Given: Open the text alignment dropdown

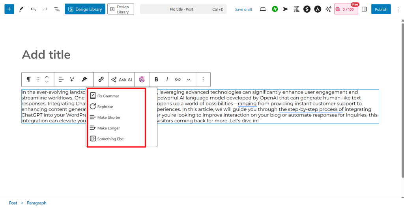Looking at the screenshot, I should point(61,79).
